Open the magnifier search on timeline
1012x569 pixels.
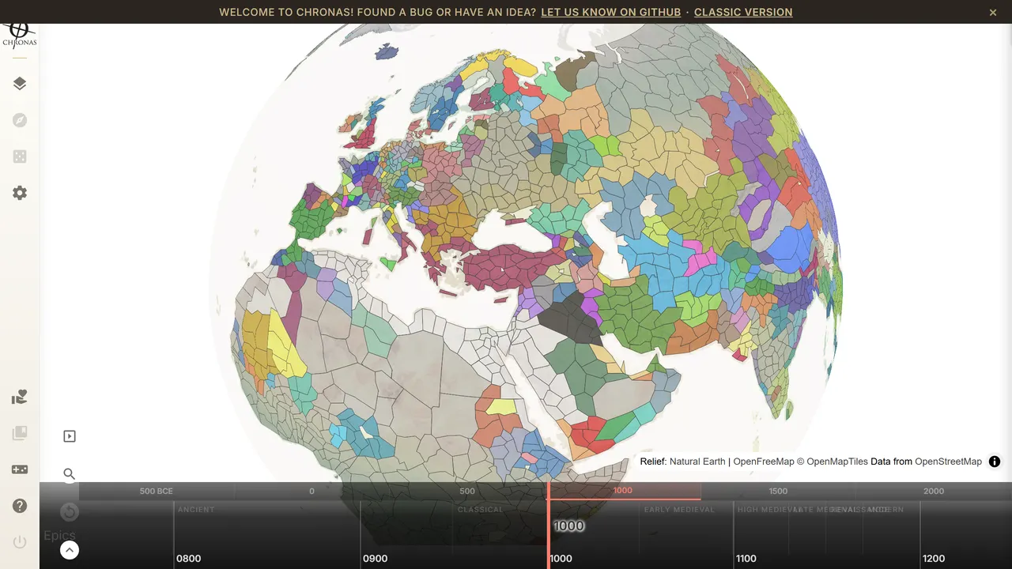coord(70,474)
